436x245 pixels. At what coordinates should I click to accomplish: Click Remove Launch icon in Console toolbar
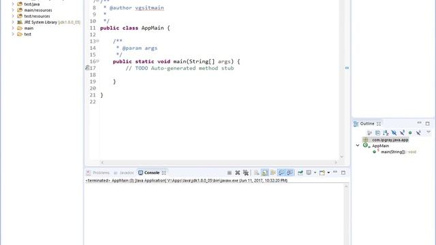238,173
